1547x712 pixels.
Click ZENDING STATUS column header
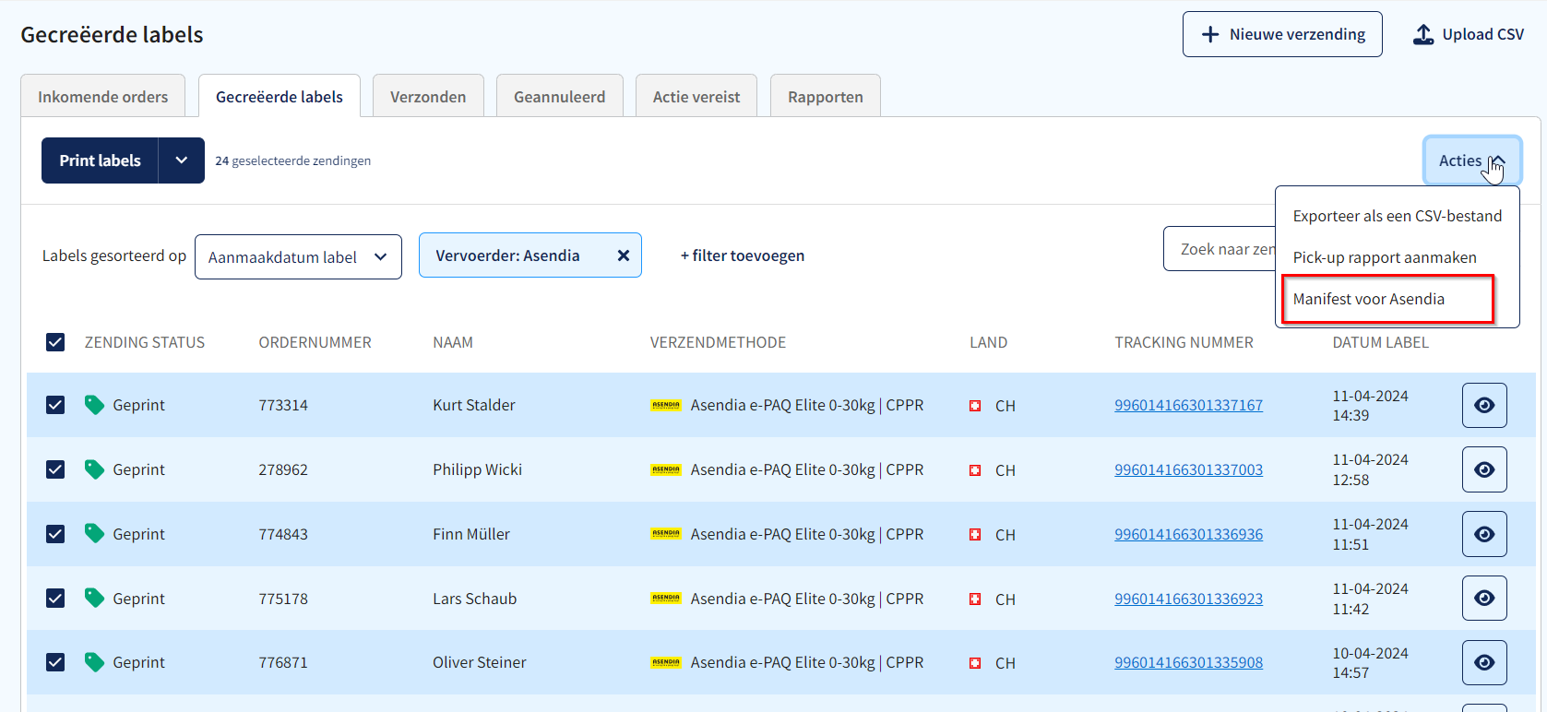145,342
